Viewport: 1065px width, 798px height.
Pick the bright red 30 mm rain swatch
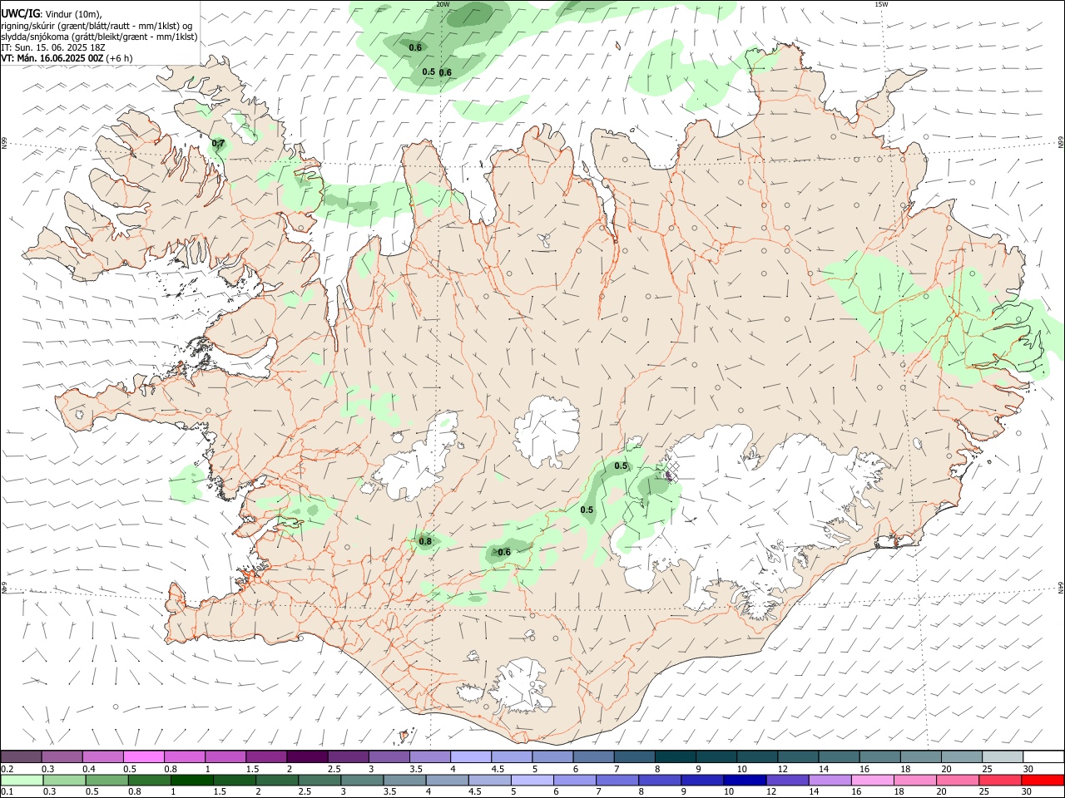click(1043, 780)
